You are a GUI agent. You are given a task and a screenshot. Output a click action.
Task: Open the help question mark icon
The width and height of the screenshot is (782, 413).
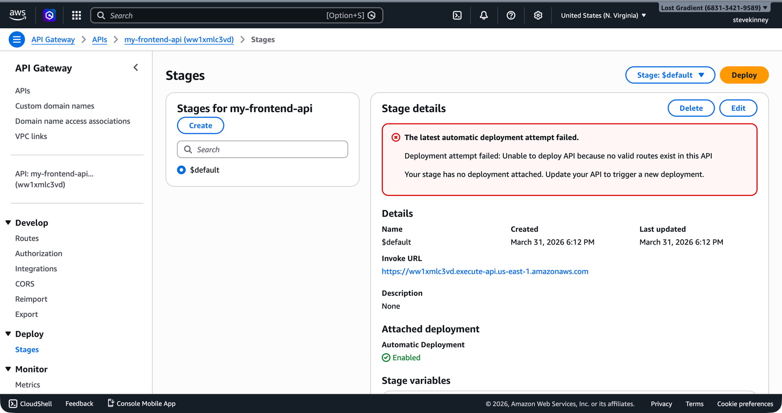point(511,16)
